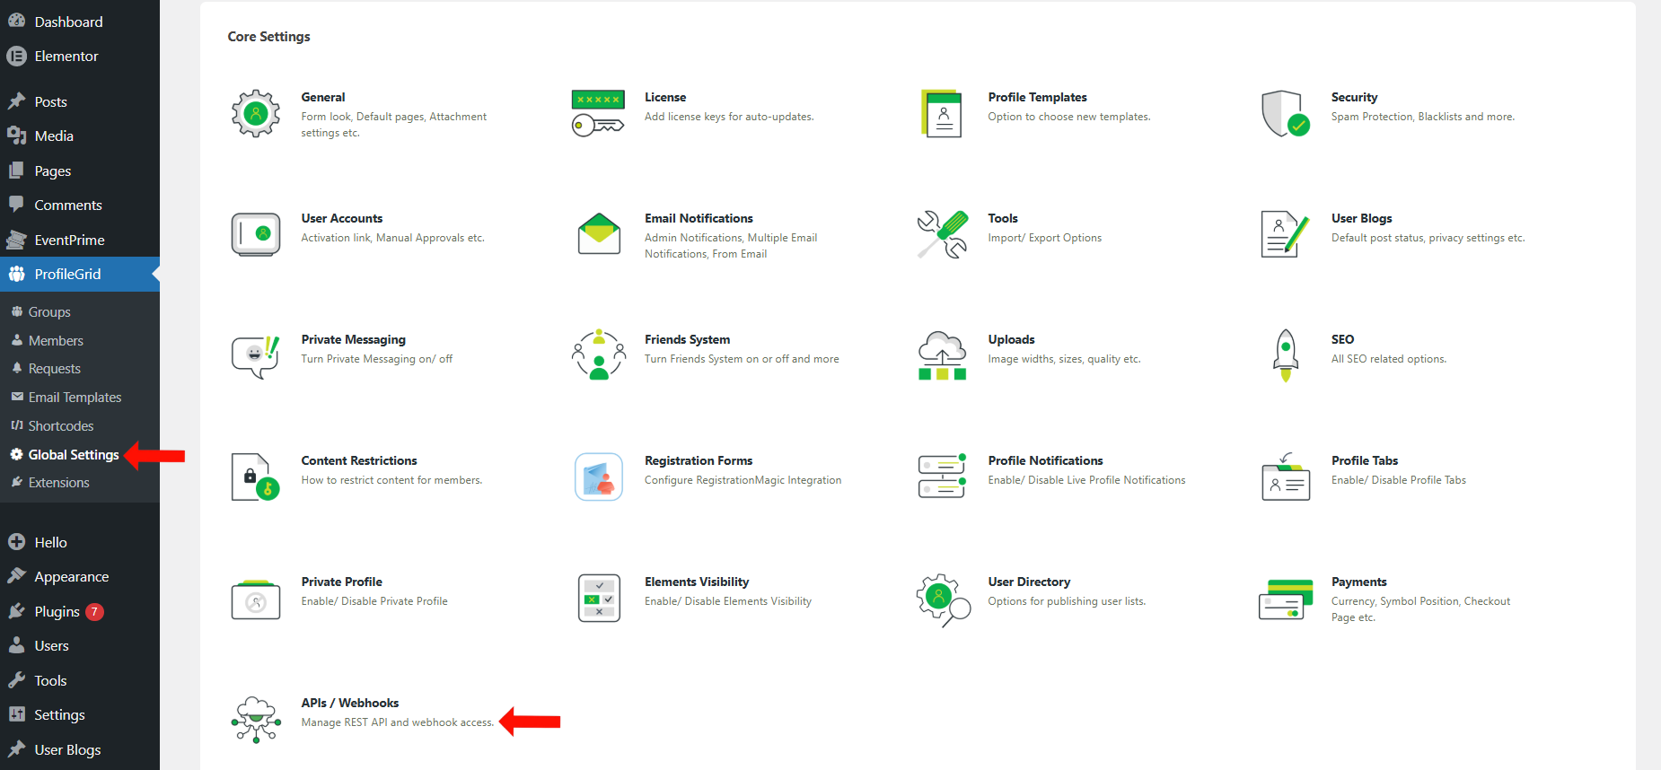1661x770 pixels.
Task: Click the Tools wrench and screwdriver icon
Action: pyautogui.click(x=942, y=234)
